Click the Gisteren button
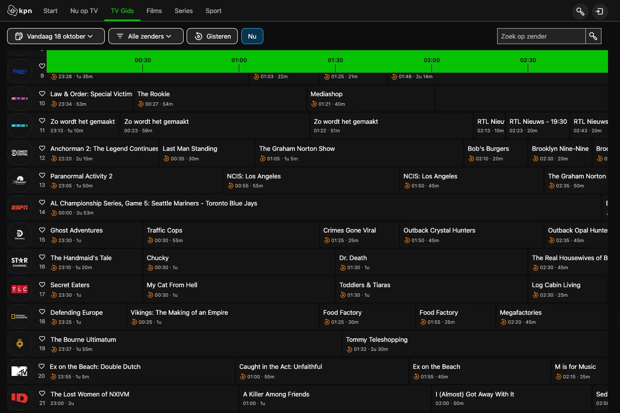This screenshot has height=413, width=620. point(213,36)
